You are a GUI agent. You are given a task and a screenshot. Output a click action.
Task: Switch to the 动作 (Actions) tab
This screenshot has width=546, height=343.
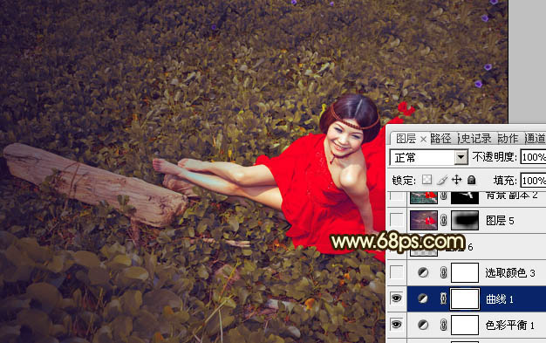(508, 139)
